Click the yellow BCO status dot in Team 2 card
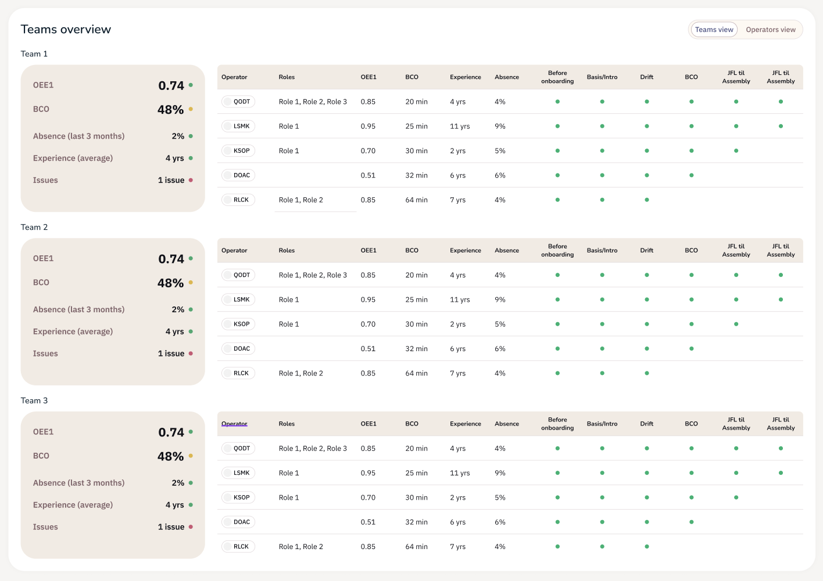 click(x=191, y=283)
